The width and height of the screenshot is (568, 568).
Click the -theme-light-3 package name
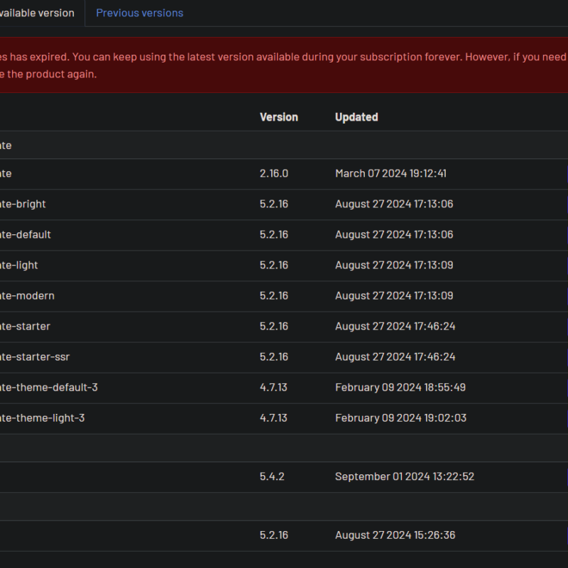click(x=42, y=418)
